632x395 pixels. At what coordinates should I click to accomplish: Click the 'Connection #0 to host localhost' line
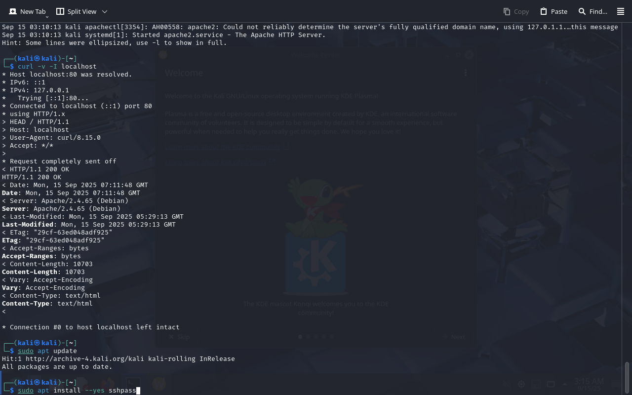click(x=91, y=327)
